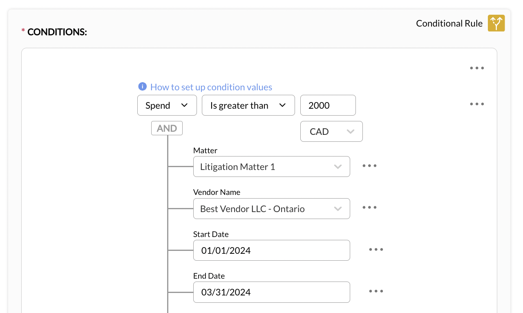523x313 pixels.
Task: Open the End Date condition three-dot menu
Action: (376, 291)
